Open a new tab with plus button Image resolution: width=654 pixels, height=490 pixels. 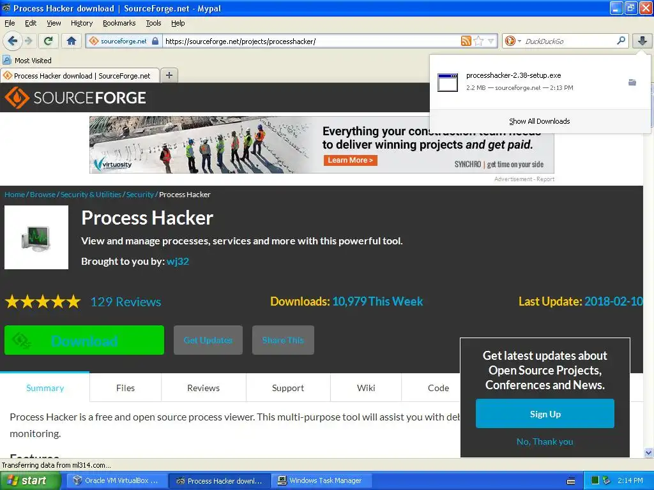click(169, 75)
